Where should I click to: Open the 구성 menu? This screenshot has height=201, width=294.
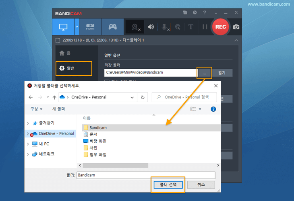click(36, 109)
